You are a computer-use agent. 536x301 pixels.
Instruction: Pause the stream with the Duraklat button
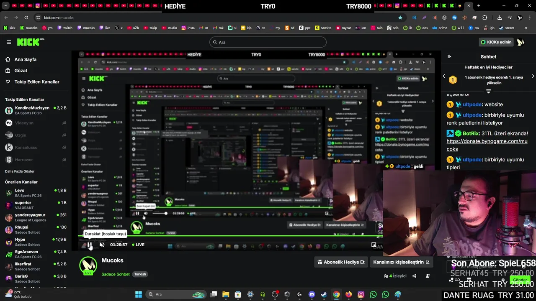(x=90, y=245)
